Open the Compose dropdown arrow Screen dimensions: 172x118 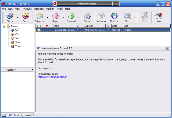tap(48, 17)
